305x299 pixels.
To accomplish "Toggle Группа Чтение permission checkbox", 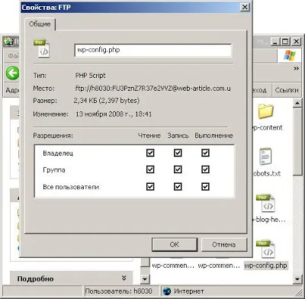I will 150,170.
